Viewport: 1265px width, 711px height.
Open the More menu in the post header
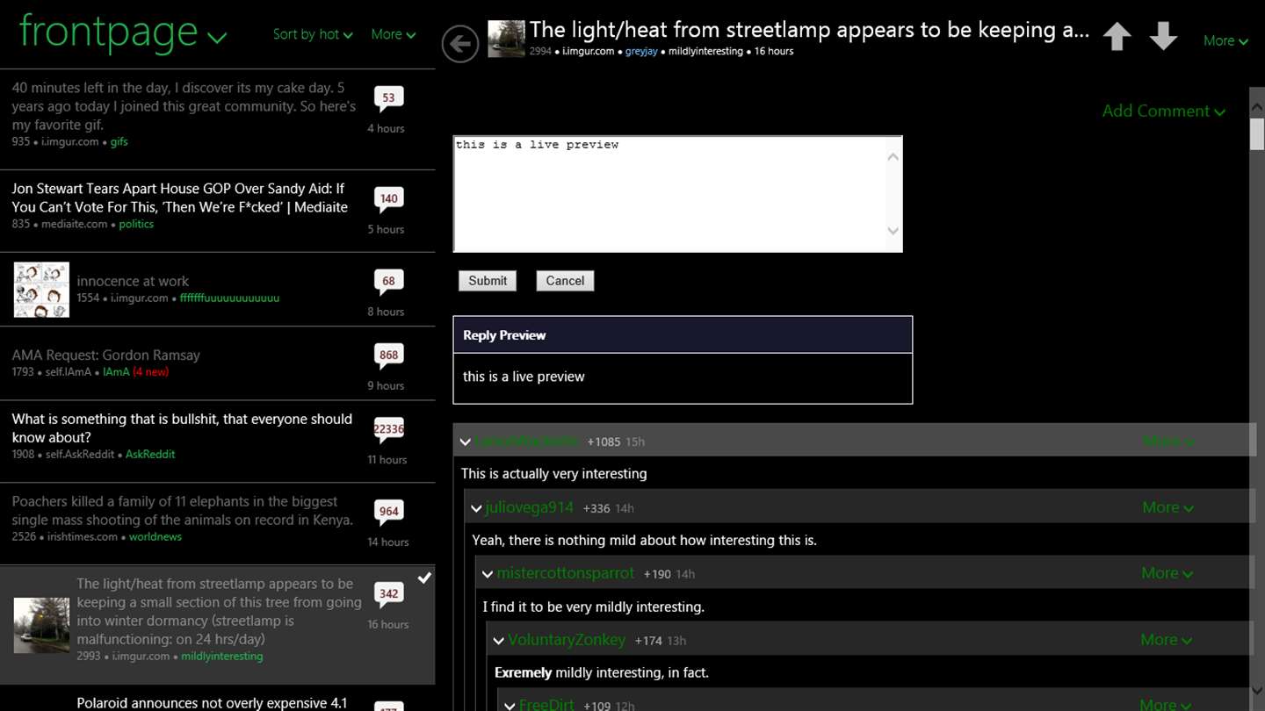(1225, 41)
